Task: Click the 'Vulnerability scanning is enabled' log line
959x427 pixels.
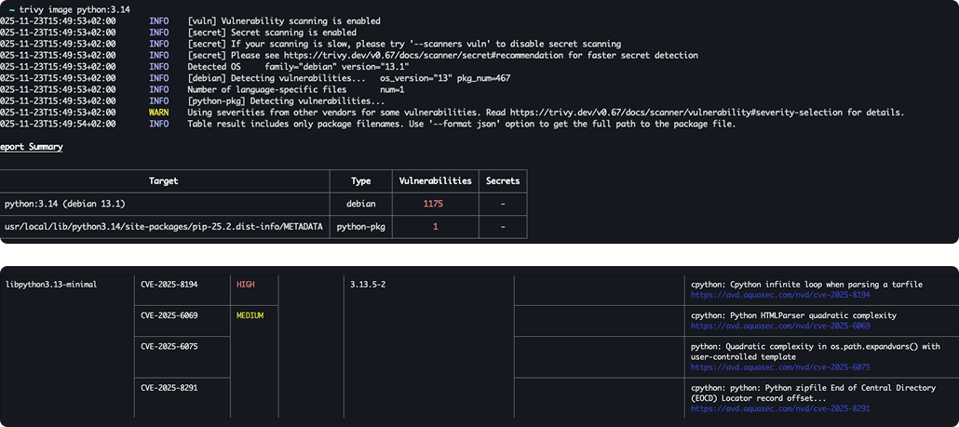Action: (284, 20)
